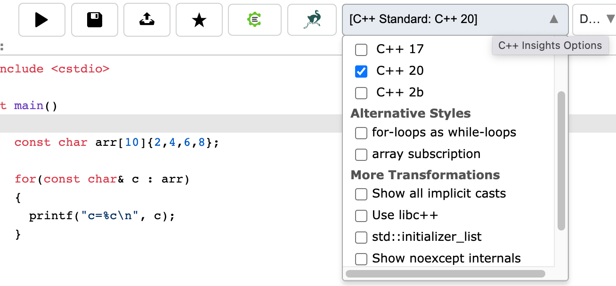This screenshot has width=616, height=286.
Task: Uncheck the C++ 20 standard checkbox
Action: point(361,71)
